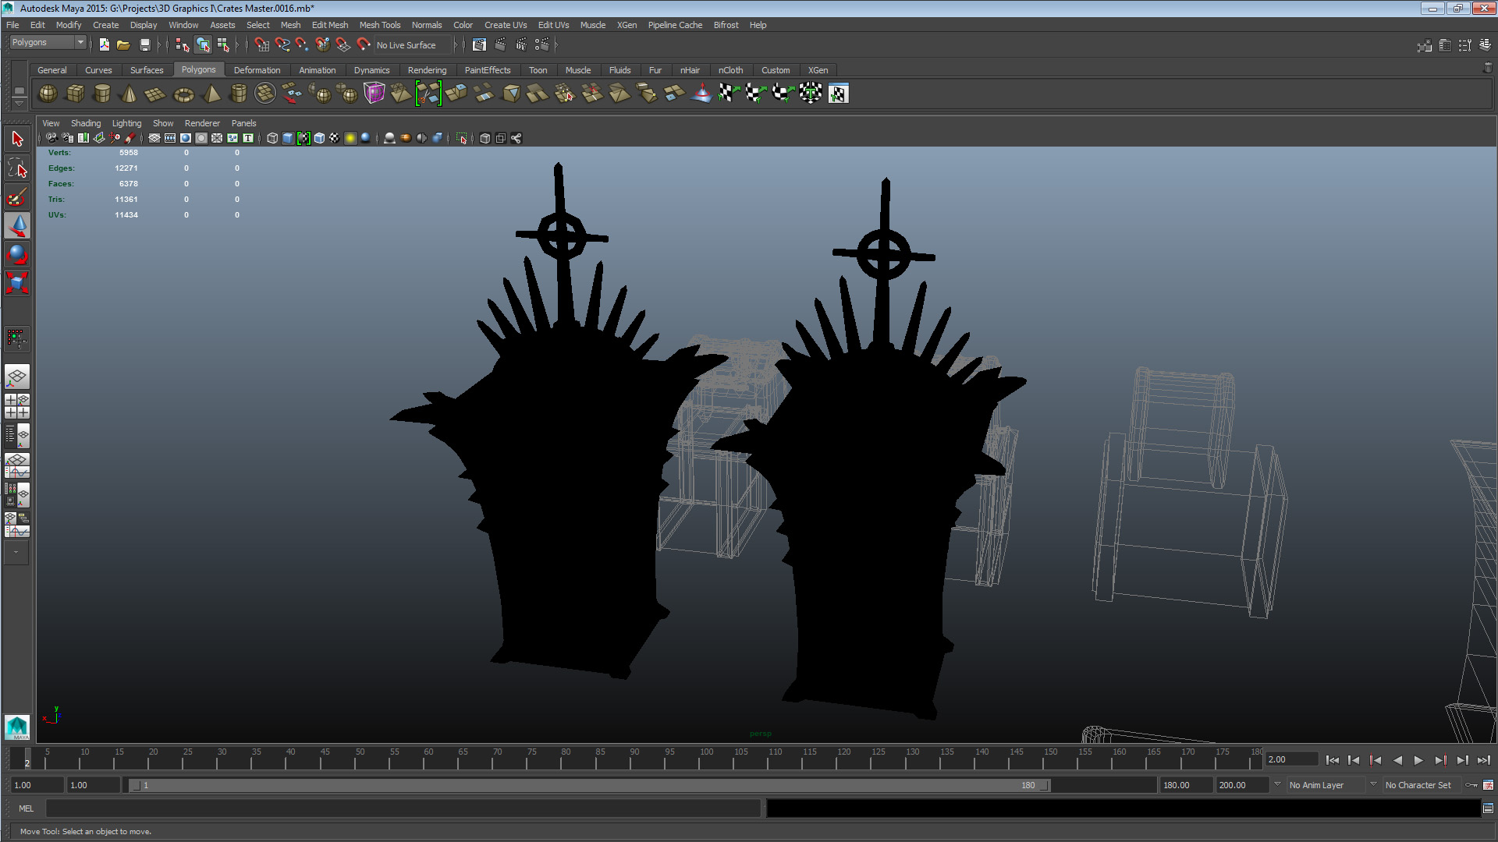This screenshot has height=842, width=1498.
Task: Toggle use all lights in viewport
Action: [x=350, y=138]
